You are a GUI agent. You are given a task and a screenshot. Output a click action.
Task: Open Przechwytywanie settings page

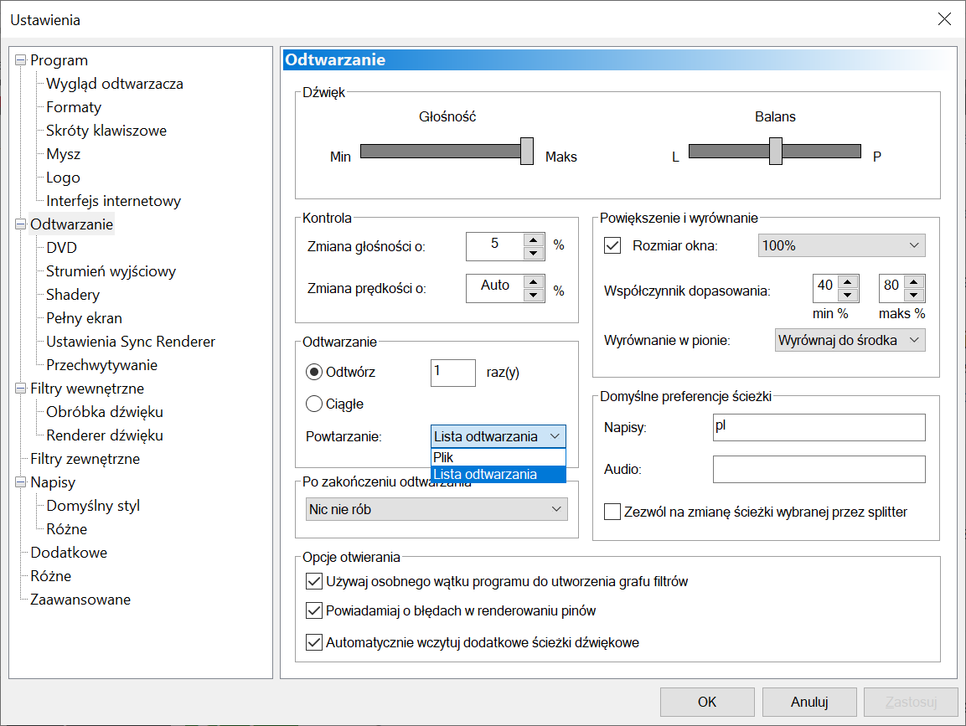(x=101, y=364)
